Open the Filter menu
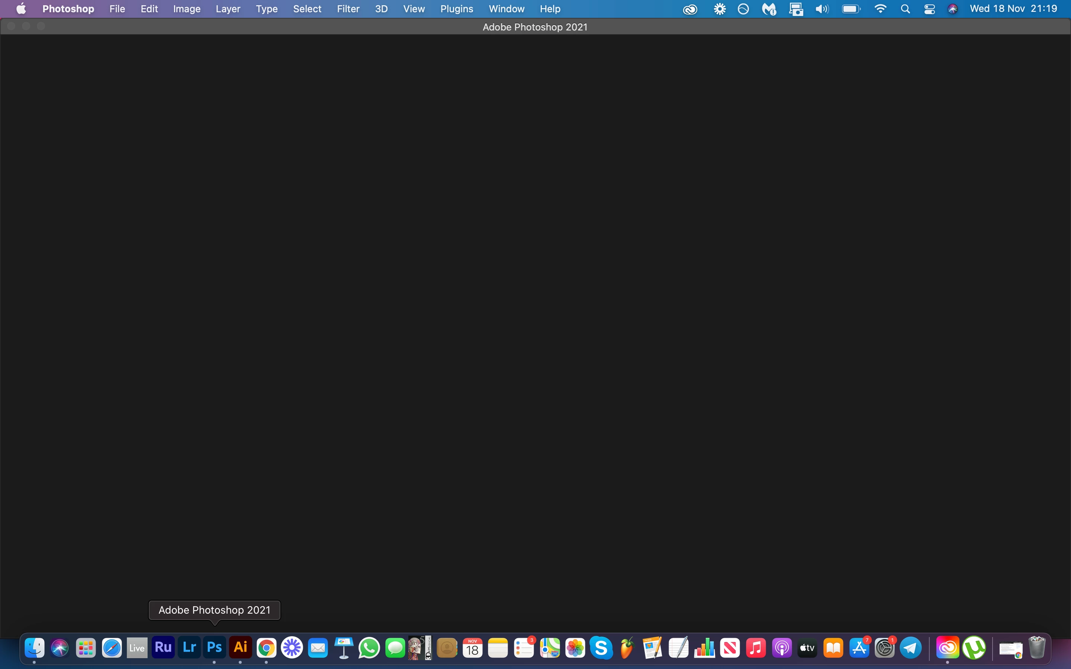1071x669 pixels. pos(348,9)
